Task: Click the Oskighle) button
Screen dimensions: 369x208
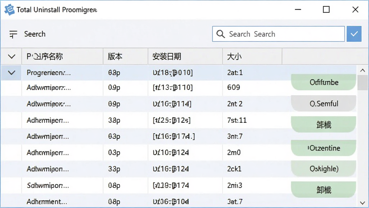Action: 324,169
